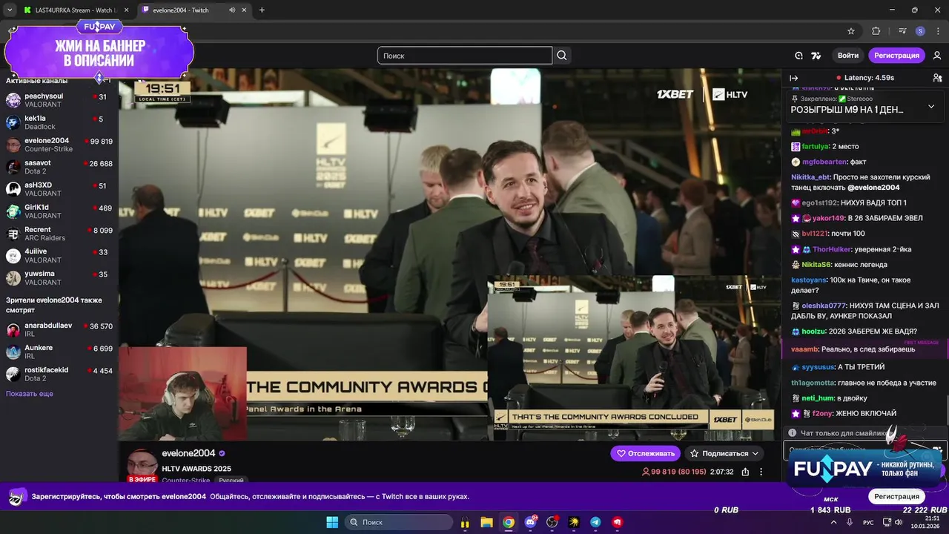The image size is (949, 534).
Task: Click chat username kastoyans
Action: [809, 280]
